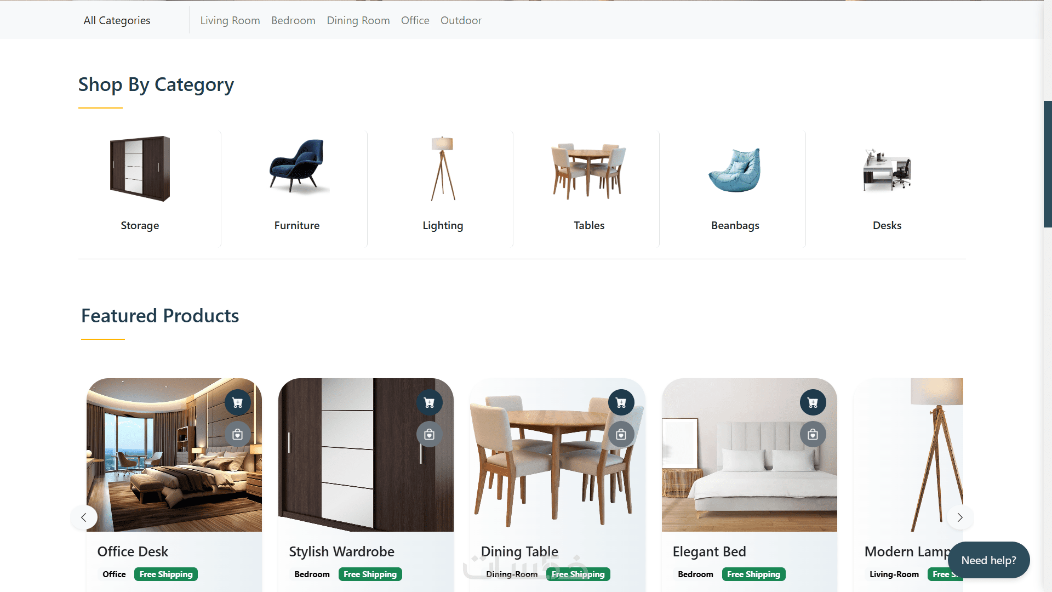1052x592 pixels.
Task: Wishlist bag icon on Elegant Bed card
Action: (x=813, y=434)
